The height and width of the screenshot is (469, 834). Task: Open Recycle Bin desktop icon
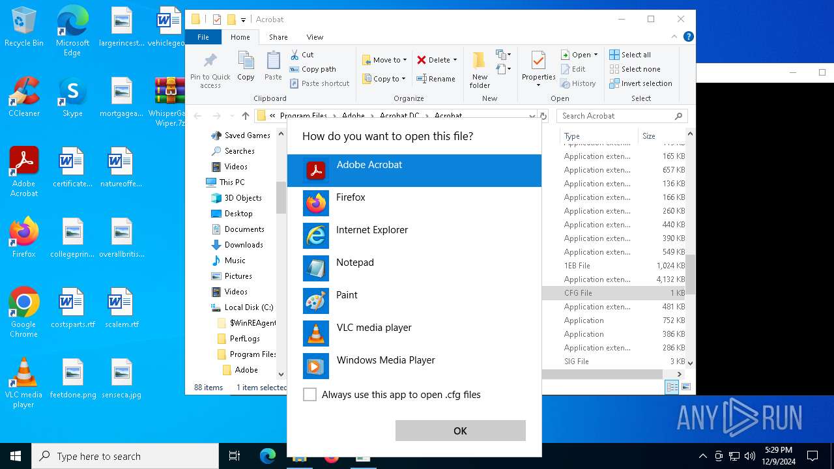coord(24,27)
